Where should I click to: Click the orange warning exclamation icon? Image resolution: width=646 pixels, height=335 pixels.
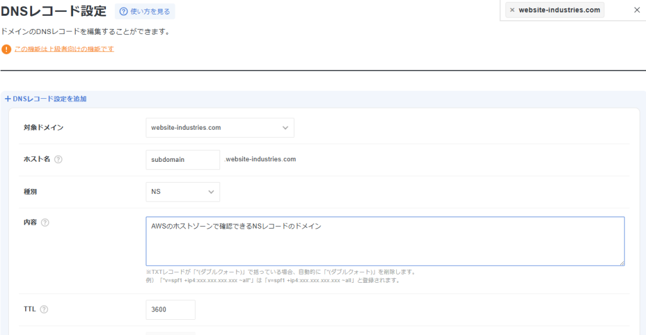click(6, 49)
